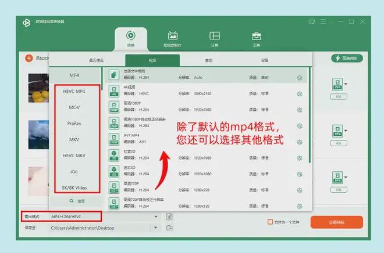The height and width of the screenshot is (253, 384).
Task: Click the small button under third file's format icon
Action: [339, 190]
